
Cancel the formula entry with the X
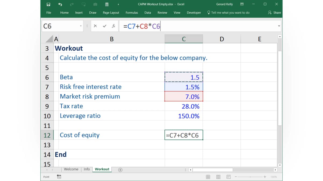(x=95, y=26)
